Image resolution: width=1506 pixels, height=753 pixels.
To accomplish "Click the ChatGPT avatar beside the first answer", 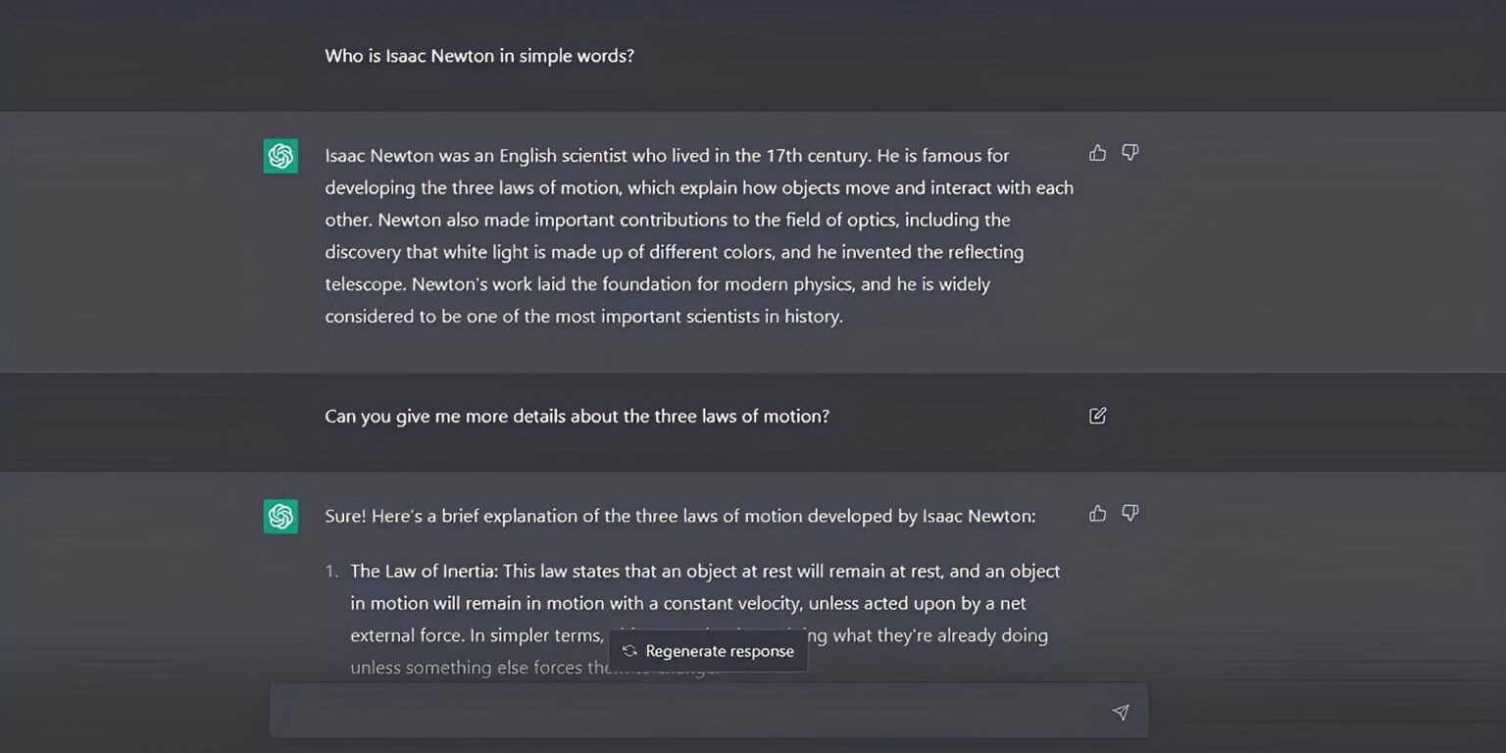I will pyautogui.click(x=280, y=156).
